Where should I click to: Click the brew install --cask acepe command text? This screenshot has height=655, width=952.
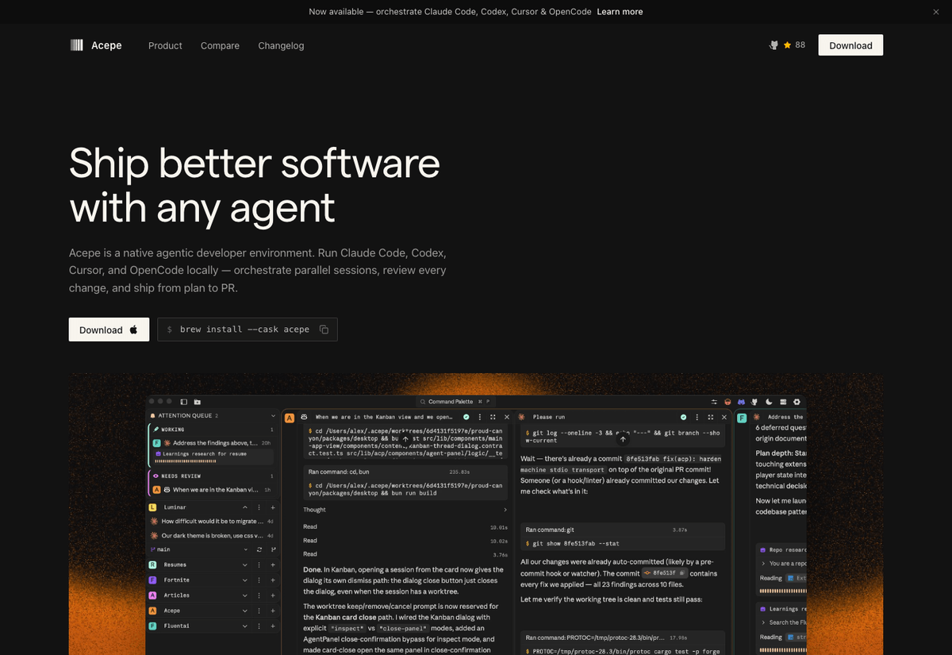[x=244, y=329]
